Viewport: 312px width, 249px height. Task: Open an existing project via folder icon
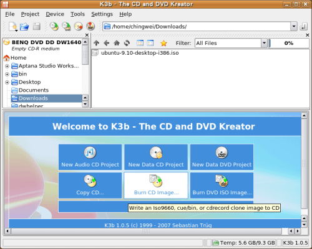[x=24, y=27]
